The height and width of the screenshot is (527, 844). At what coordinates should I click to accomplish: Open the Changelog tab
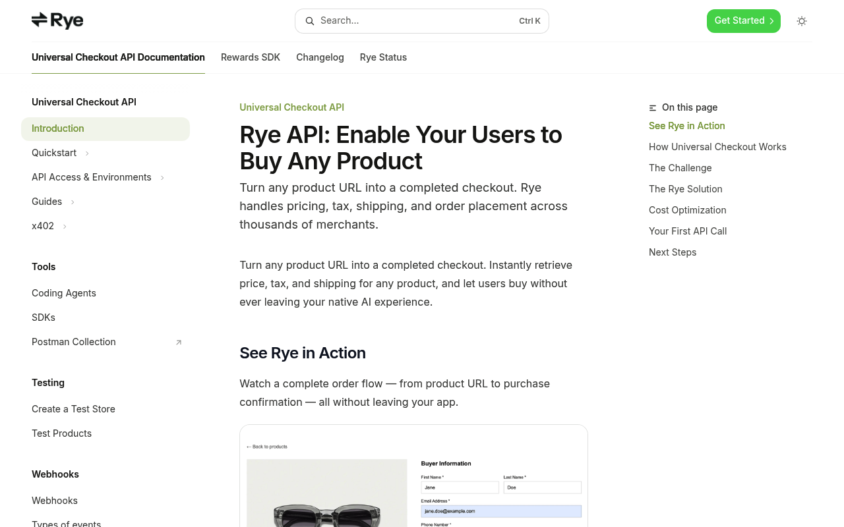pos(320,57)
